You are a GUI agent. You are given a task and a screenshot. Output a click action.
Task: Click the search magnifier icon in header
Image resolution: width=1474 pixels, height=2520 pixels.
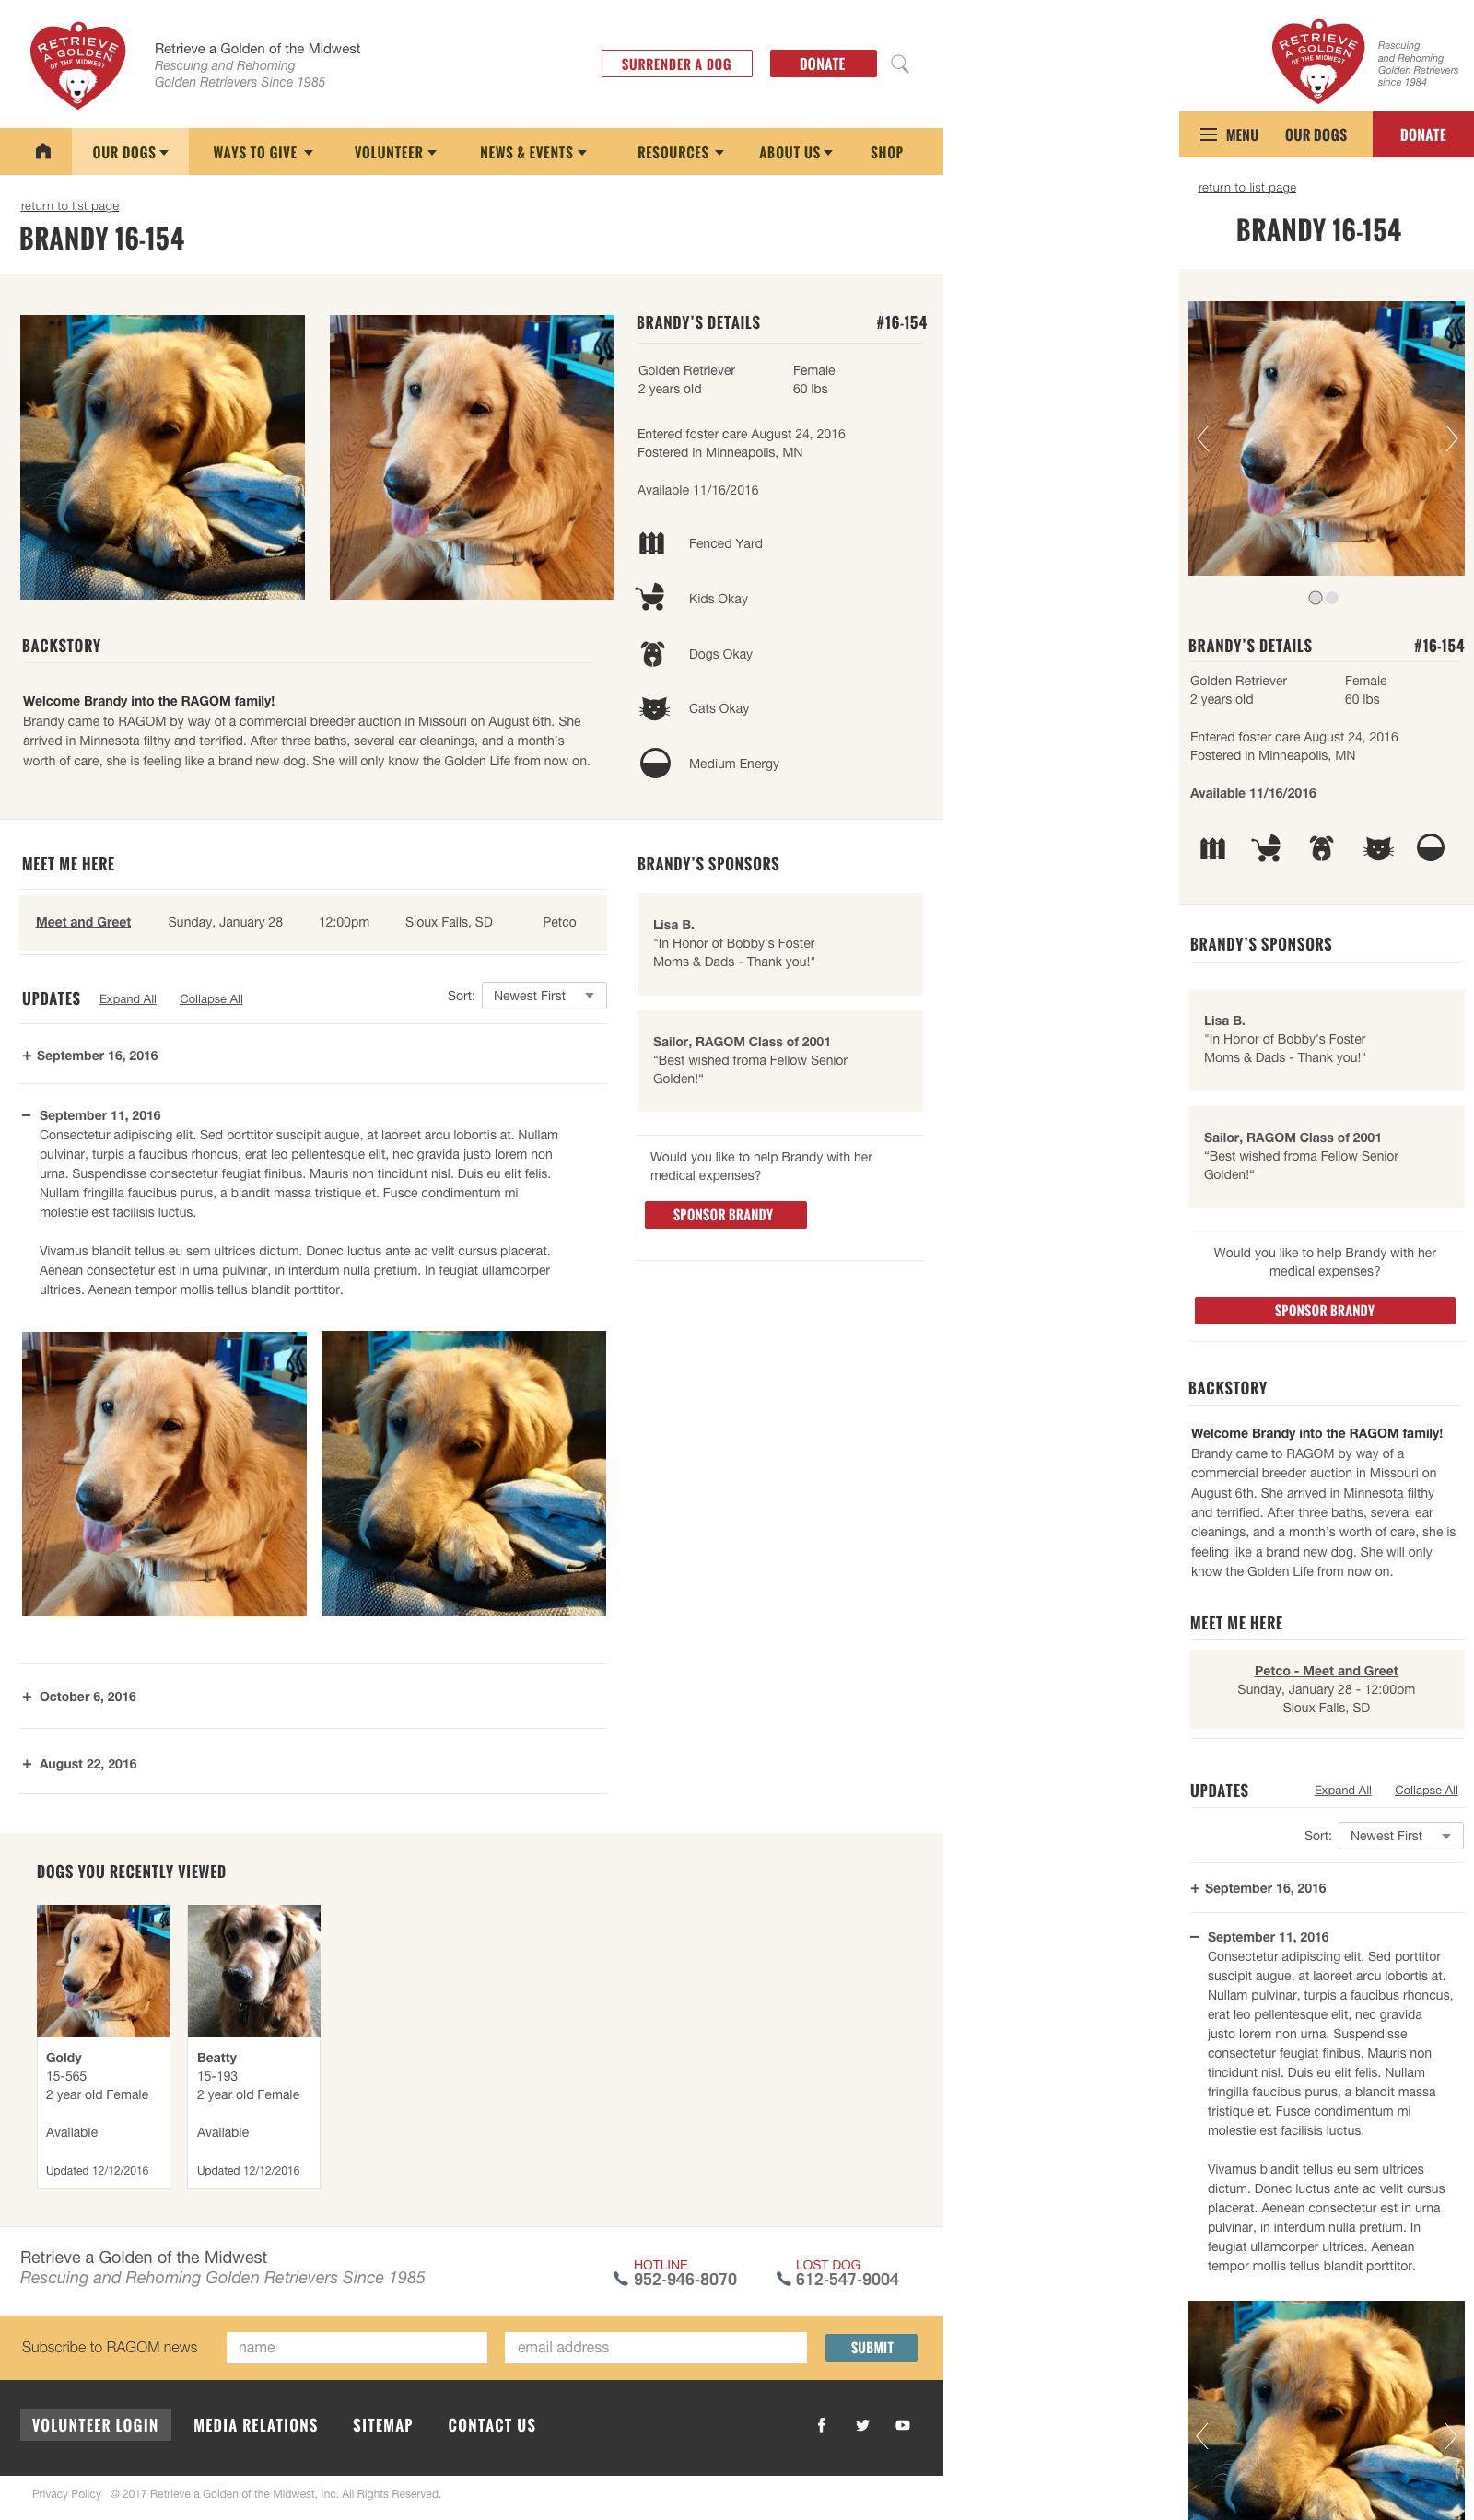click(x=900, y=64)
